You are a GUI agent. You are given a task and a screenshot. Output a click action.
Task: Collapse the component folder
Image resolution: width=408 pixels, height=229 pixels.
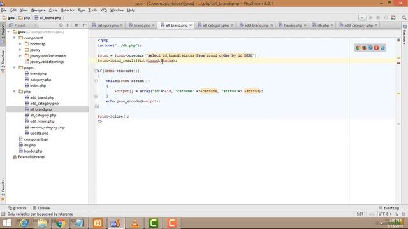(x=14, y=38)
